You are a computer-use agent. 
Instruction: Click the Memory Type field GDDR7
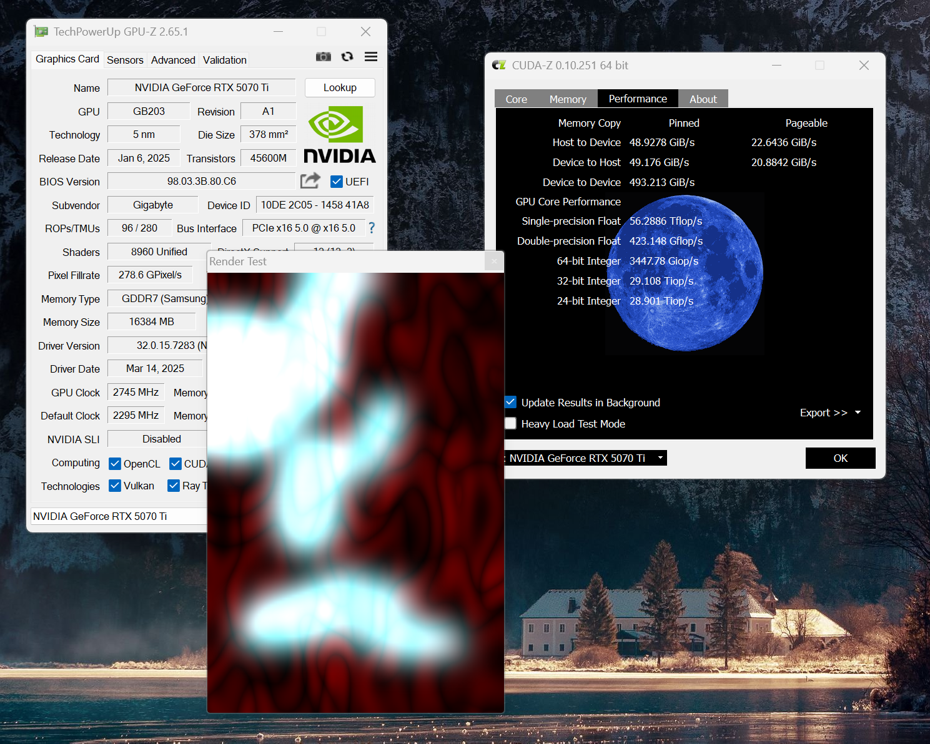(x=157, y=298)
